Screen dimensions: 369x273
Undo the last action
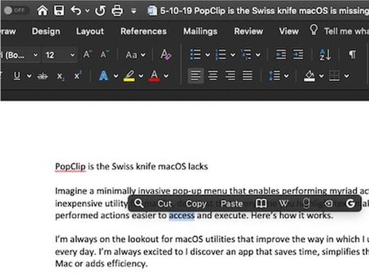pos(76,11)
